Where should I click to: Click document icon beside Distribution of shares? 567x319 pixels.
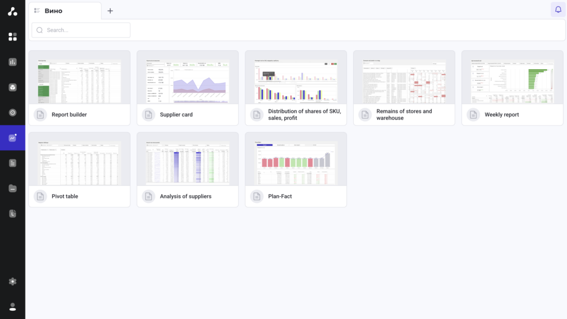click(257, 115)
